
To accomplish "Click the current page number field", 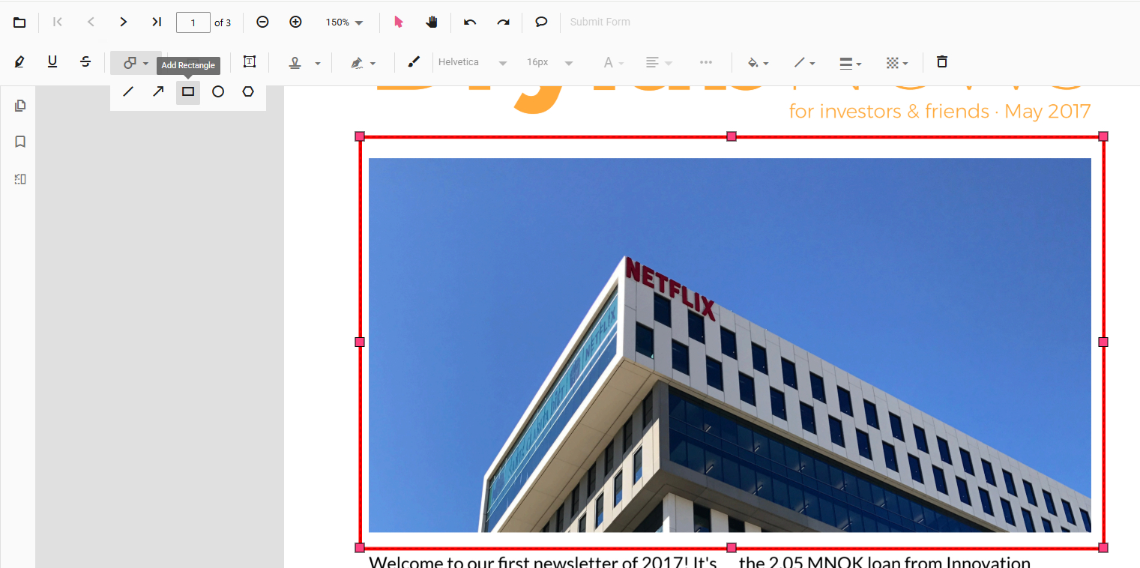I will 193,22.
